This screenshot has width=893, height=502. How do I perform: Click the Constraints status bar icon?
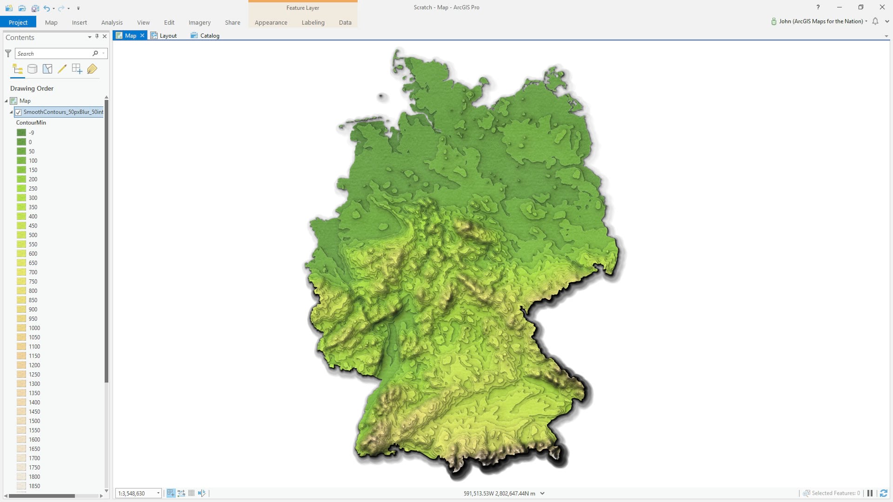(x=181, y=493)
